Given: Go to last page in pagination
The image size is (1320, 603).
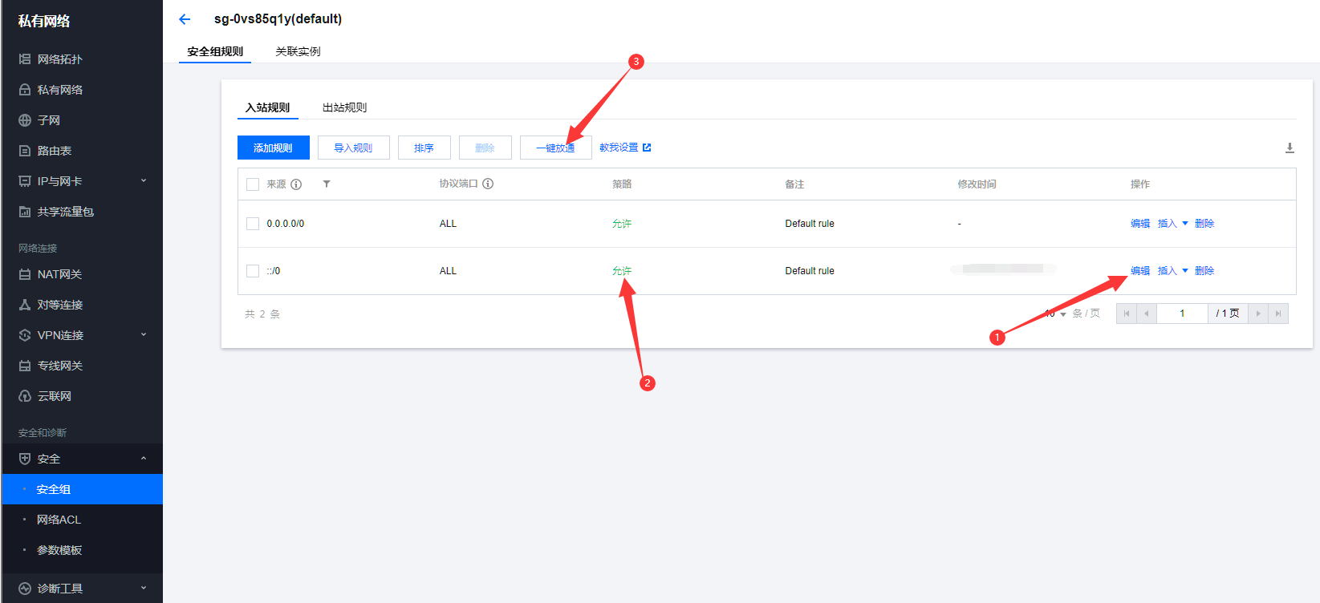Looking at the screenshot, I should (1278, 314).
